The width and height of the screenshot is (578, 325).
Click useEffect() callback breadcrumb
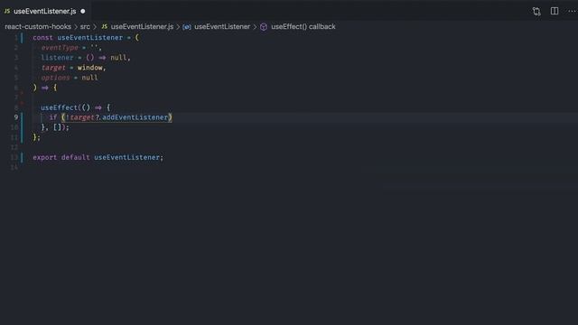(303, 26)
